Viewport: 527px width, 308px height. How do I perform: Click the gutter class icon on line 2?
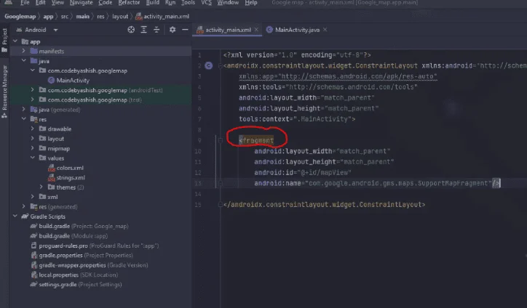click(209, 66)
